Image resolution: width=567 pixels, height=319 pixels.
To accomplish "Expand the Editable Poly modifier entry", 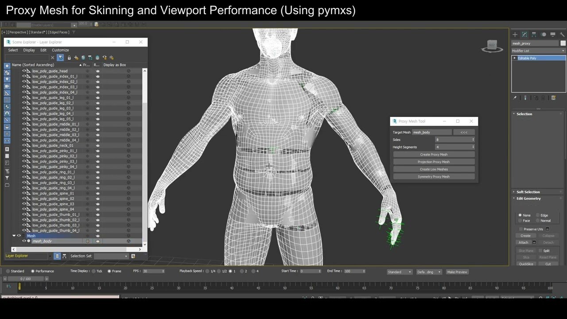I will (515, 58).
